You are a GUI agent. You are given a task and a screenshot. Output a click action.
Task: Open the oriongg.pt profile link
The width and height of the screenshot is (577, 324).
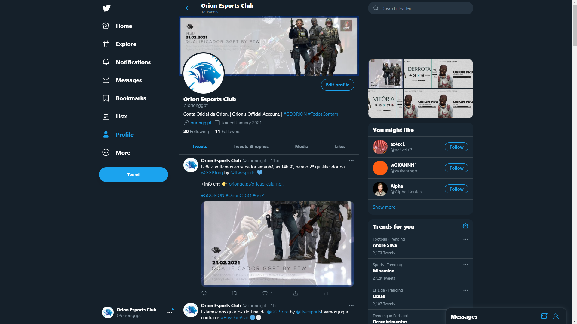[x=201, y=123]
